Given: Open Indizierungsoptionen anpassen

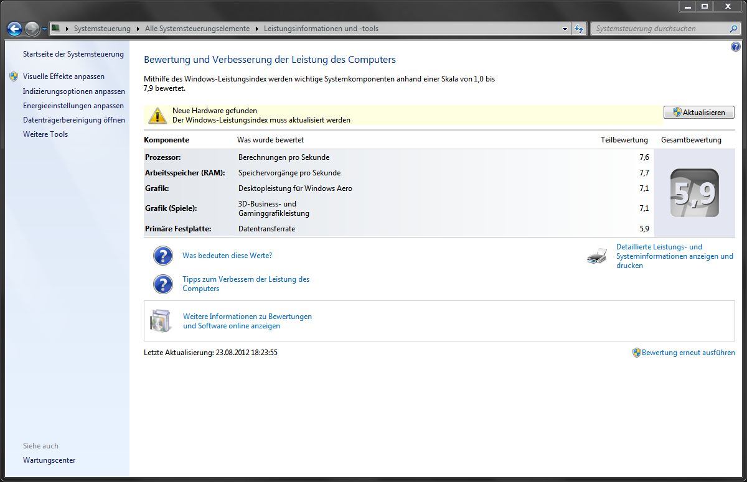Looking at the screenshot, I should point(74,91).
